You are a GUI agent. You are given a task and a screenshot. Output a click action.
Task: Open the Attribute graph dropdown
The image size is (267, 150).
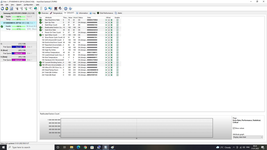(x=248, y=137)
